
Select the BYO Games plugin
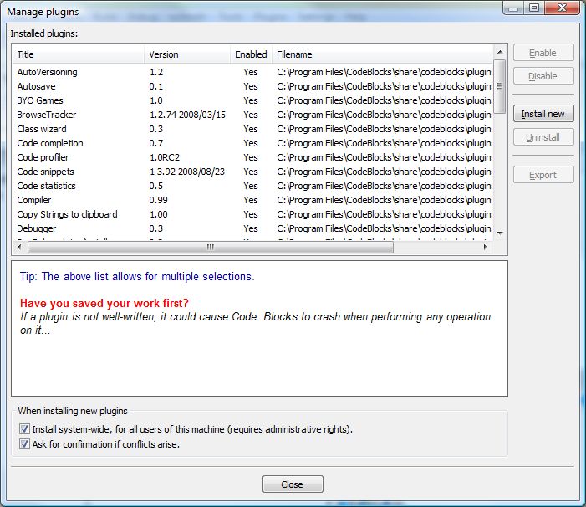40,100
